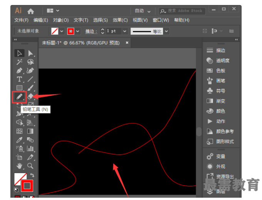Viewport: 262px width, 200px height.
Task: Open the 对象(O) menu
Action: tap(61, 20)
